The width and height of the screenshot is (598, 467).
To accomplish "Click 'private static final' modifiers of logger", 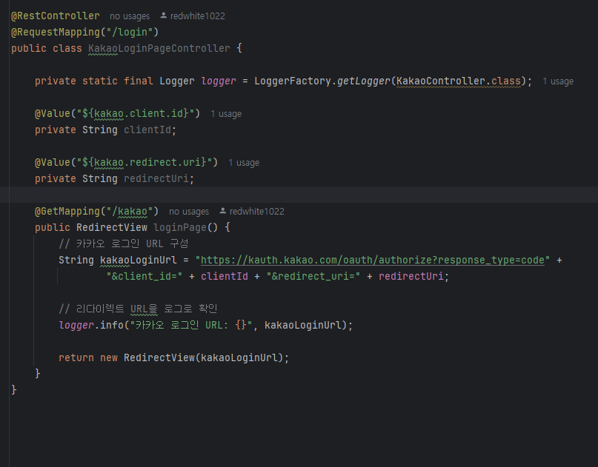I will tap(94, 81).
